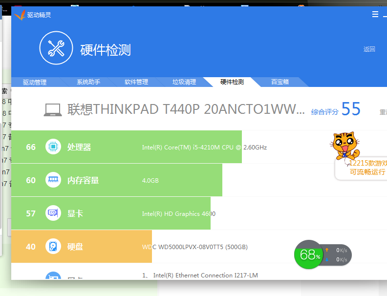Click the green 68% floating ball
The image size is (387, 296).
[x=308, y=254]
